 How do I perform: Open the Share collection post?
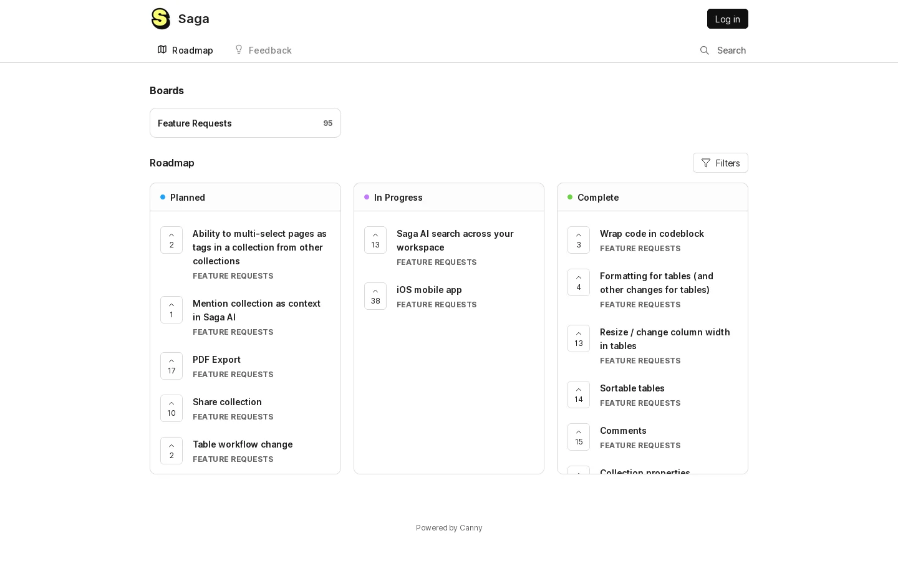(x=227, y=402)
